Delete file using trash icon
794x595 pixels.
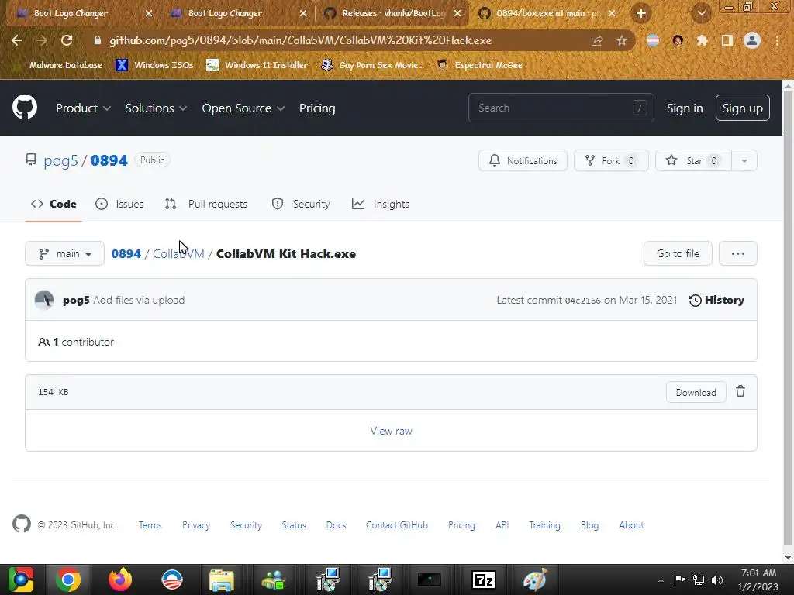[740, 391]
